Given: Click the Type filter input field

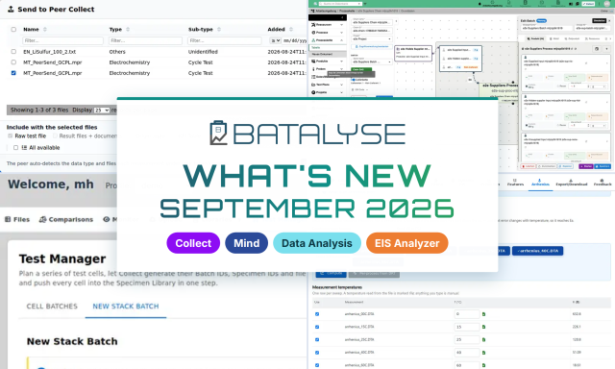Looking at the screenshot, I should tap(145, 40).
